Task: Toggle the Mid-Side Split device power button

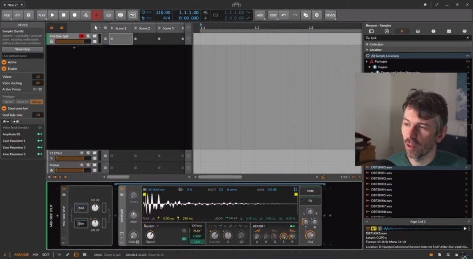Action: coord(64,189)
